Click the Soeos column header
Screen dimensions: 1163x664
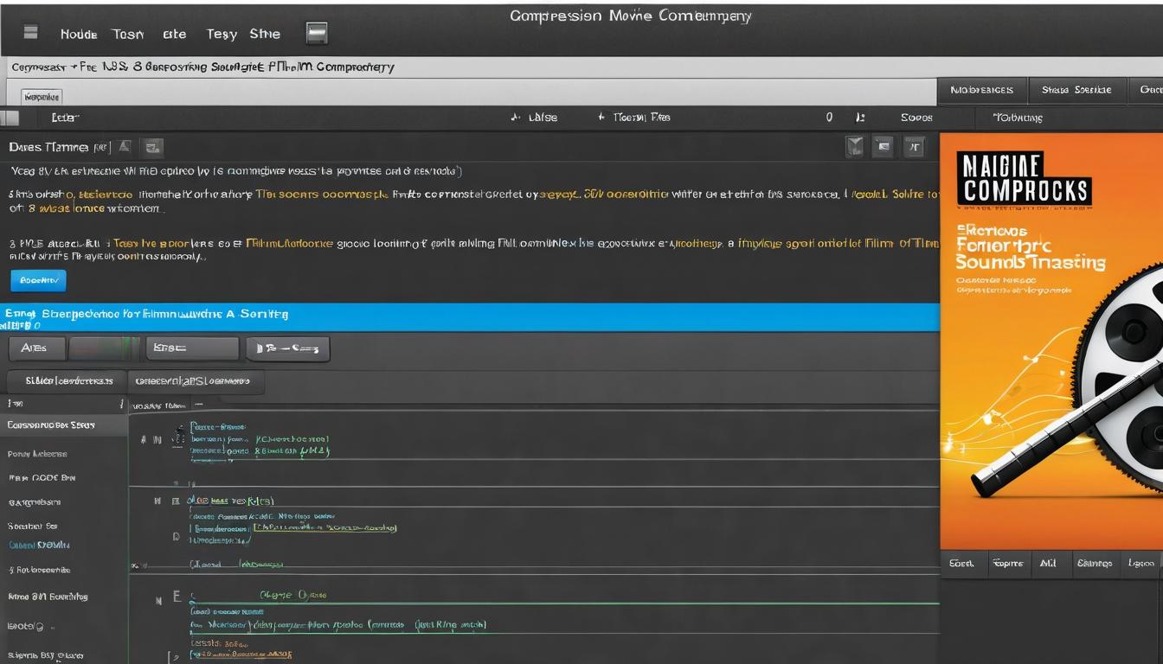tap(916, 118)
